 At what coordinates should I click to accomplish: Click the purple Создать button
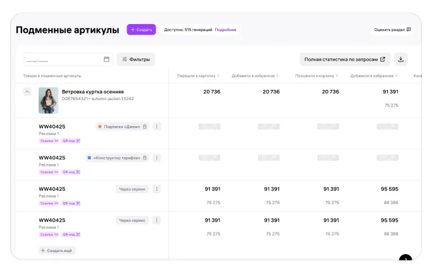pos(141,30)
